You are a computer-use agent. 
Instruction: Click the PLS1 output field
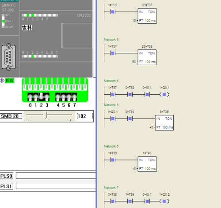pos(56,186)
